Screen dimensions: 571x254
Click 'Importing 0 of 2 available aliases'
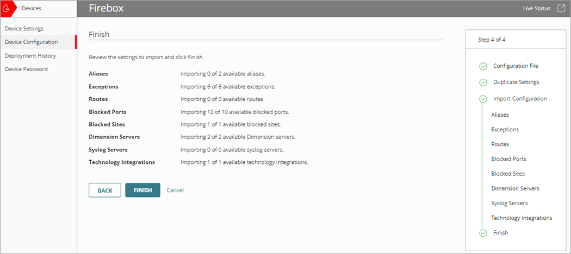[x=223, y=73]
